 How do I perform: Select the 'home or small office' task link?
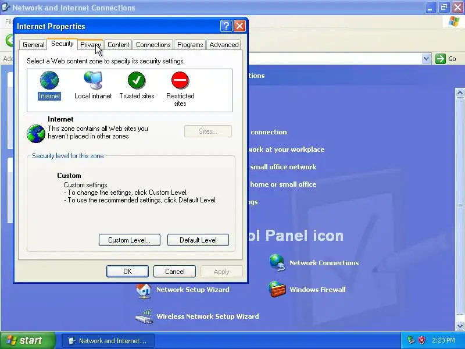point(283,184)
